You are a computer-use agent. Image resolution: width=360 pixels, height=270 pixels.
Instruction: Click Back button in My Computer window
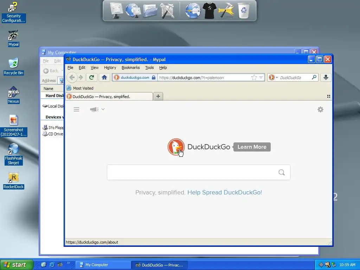point(51,71)
